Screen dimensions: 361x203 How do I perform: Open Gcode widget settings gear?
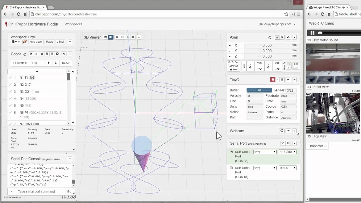pos(57,54)
